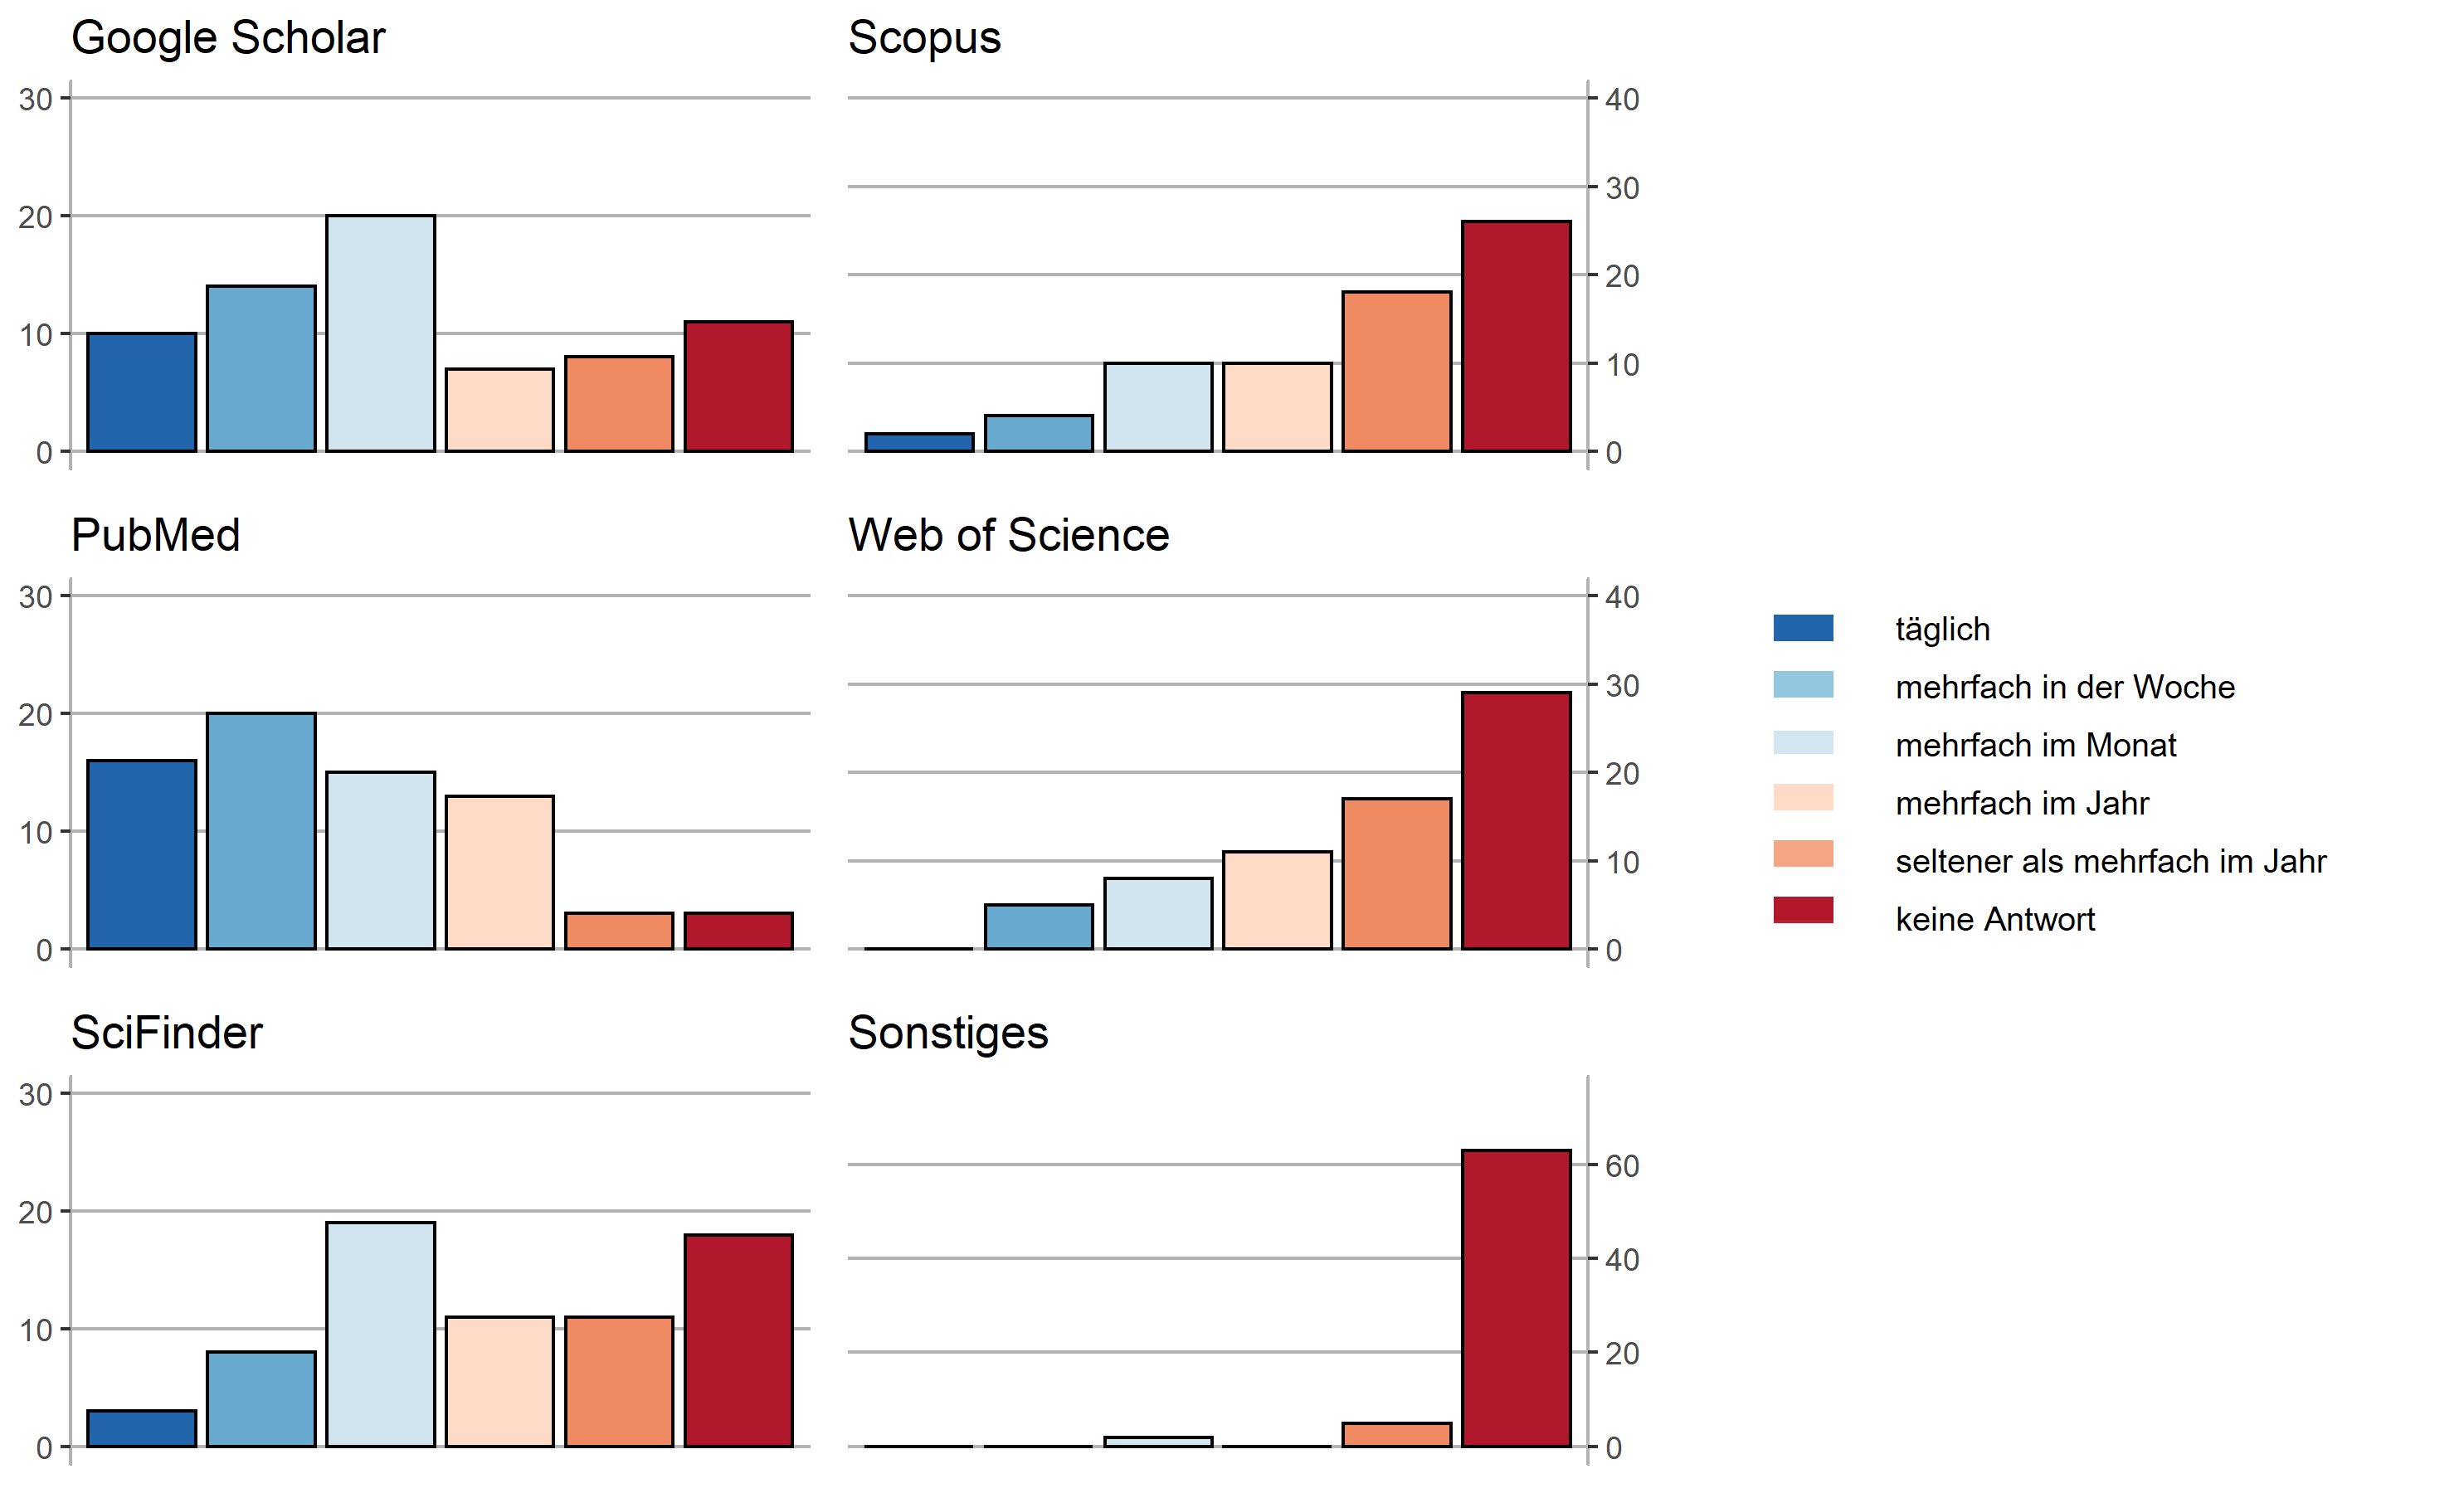This screenshot has height=1493, width=2464.
Task: Select the "Scopus" panel title
Action: click(924, 38)
